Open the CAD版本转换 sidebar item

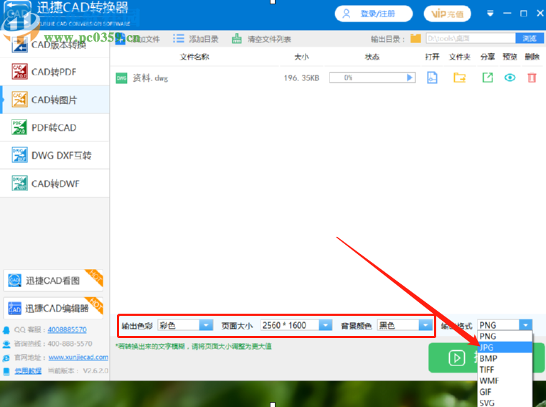tap(55, 45)
